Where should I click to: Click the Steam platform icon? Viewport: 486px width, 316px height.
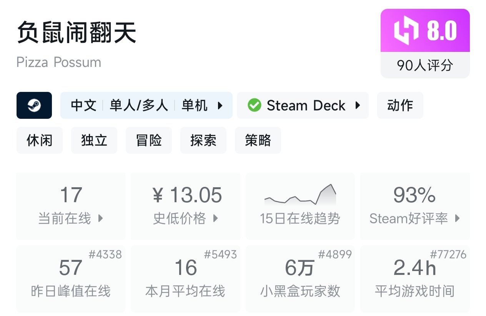tap(34, 105)
